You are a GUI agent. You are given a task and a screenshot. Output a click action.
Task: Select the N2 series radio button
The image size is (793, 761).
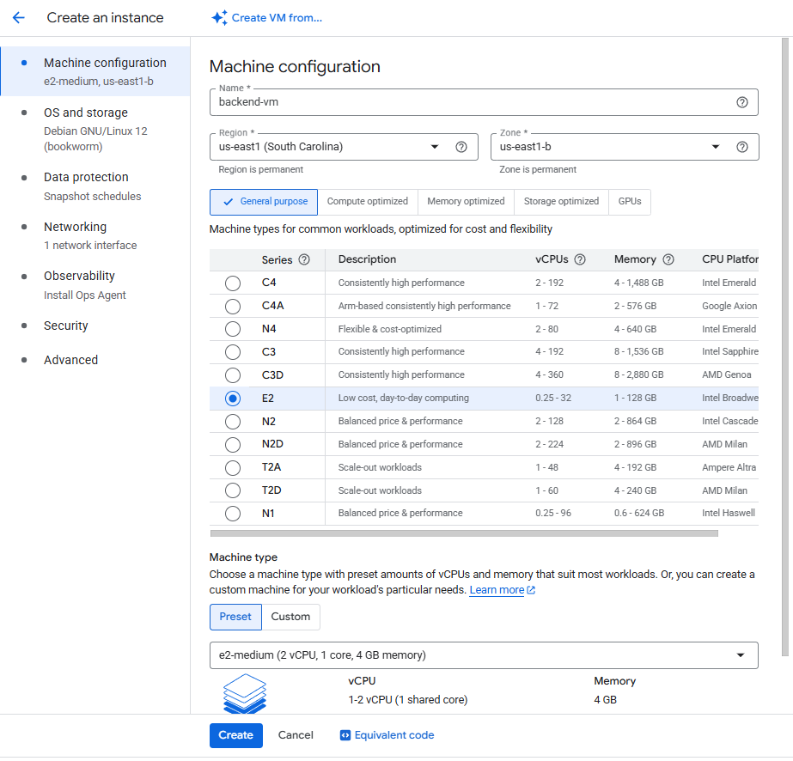click(x=233, y=422)
